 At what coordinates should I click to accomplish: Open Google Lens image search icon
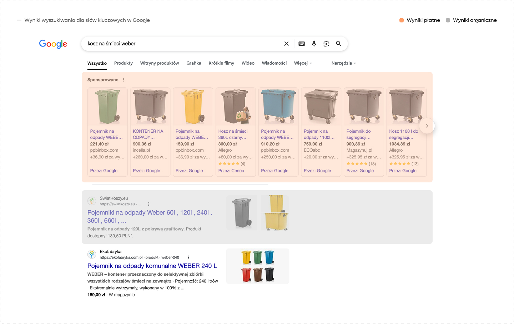click(x=326, y=44)
